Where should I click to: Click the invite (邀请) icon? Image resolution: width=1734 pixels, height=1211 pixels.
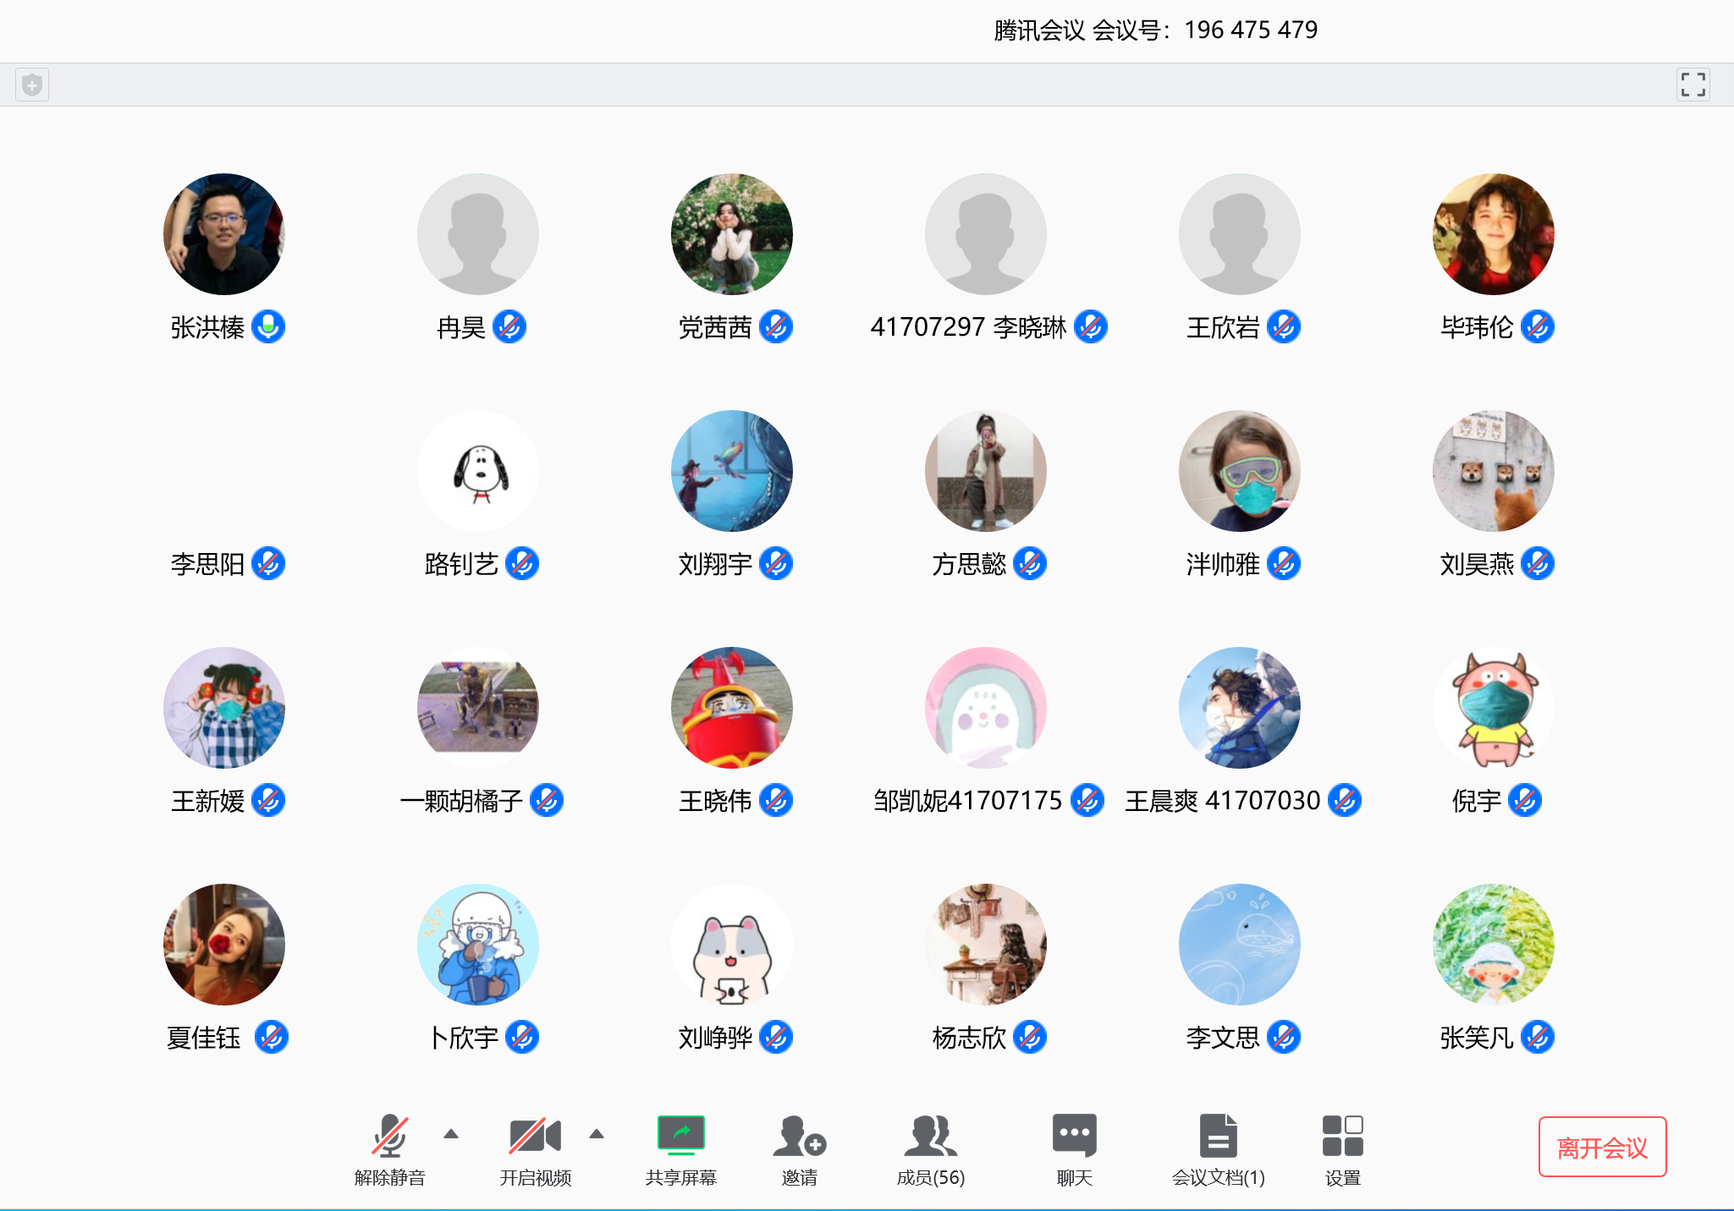[799, 1136]
